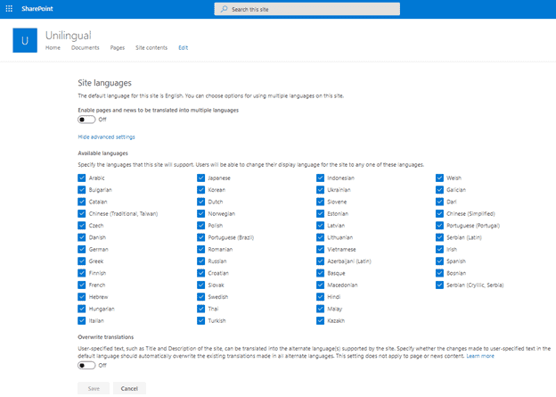Uncheck the French checkbox

(82, 285)
